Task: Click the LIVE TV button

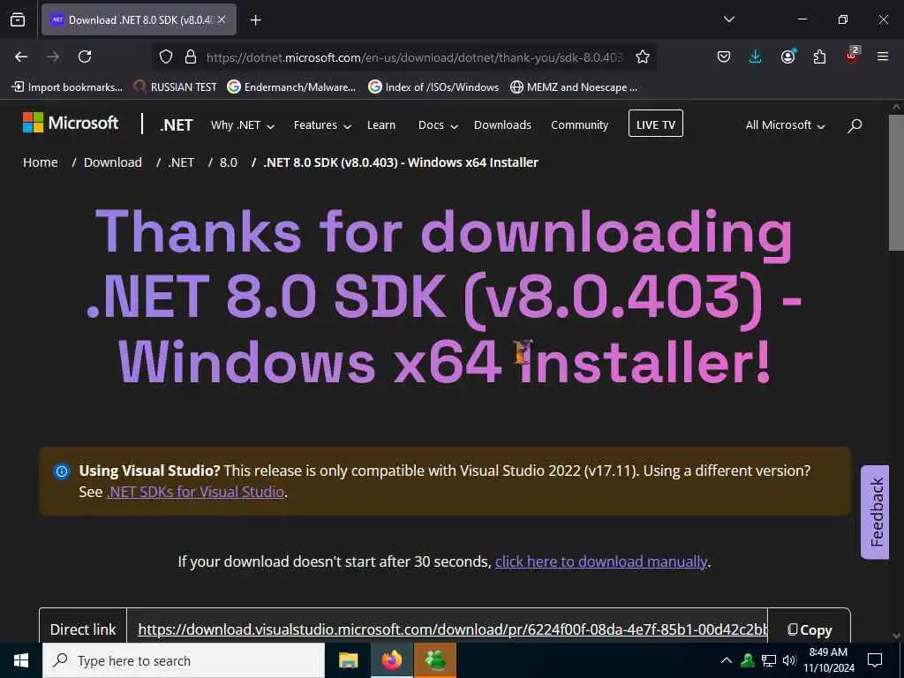Action: tap(656, 124)
